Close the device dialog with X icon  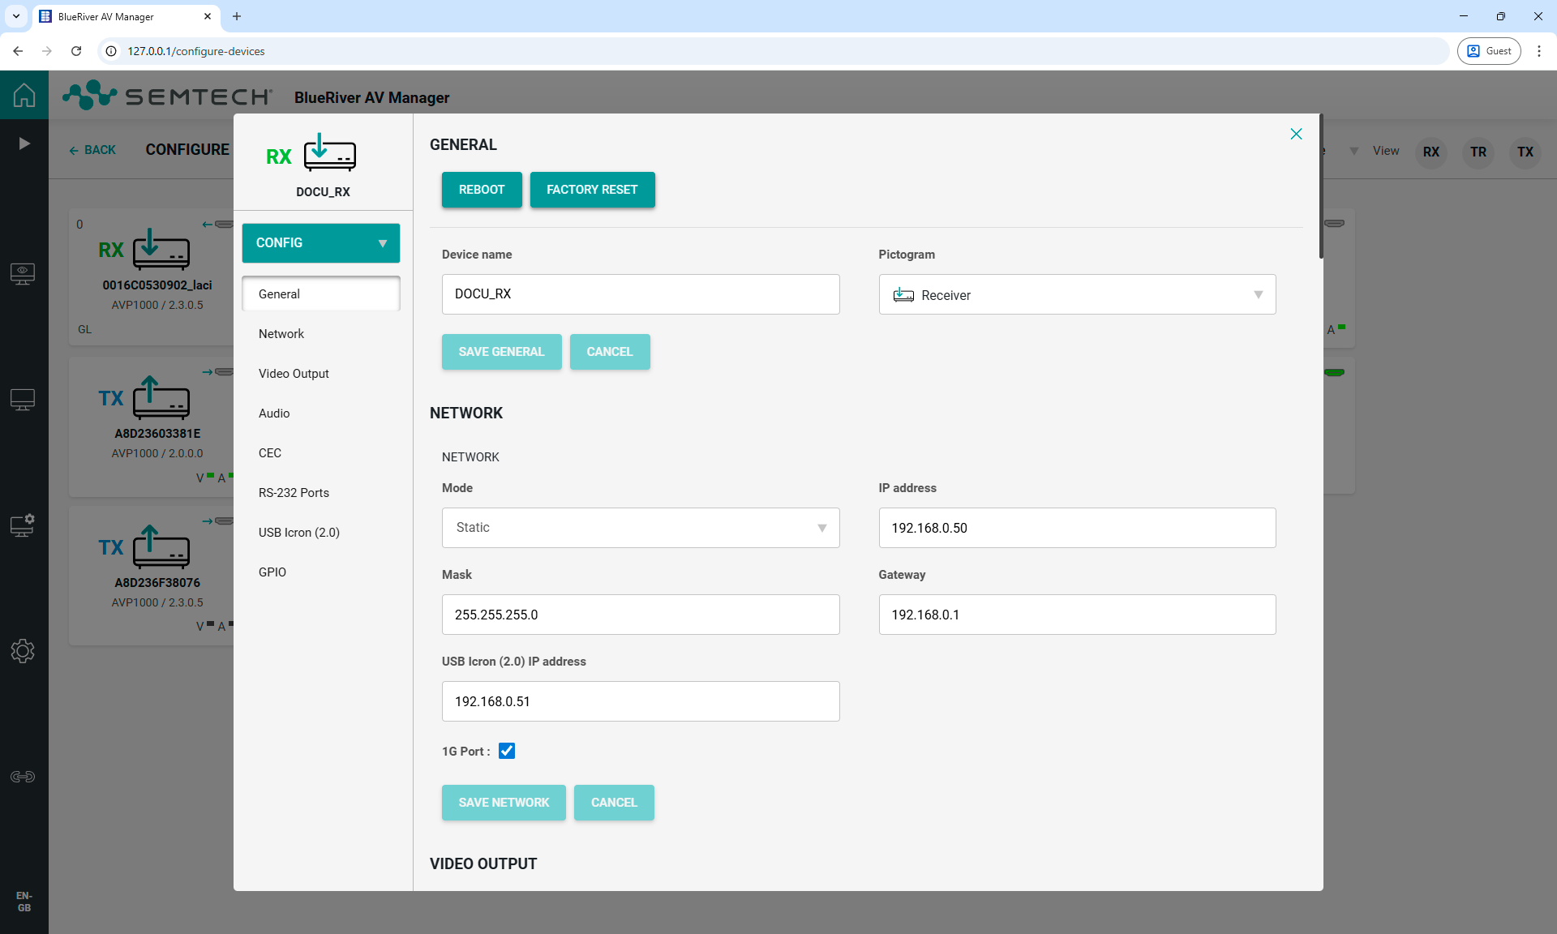pyautogui.click(x=1296, y=134)
